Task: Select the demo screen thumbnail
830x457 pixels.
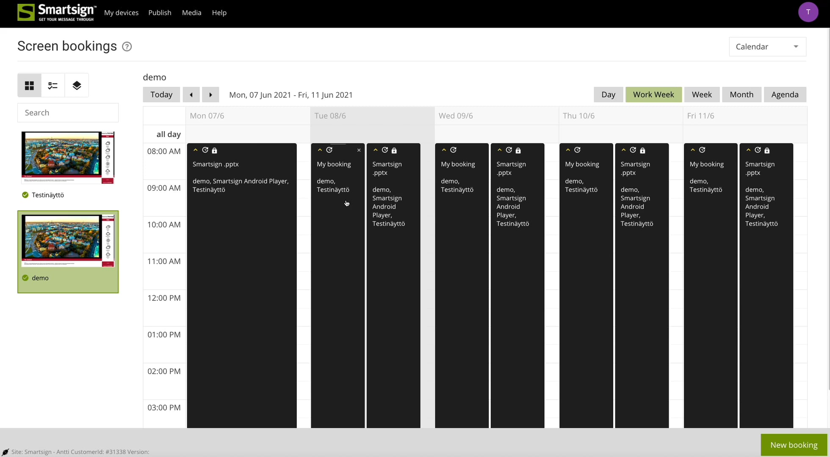Action: click(68, 240)
